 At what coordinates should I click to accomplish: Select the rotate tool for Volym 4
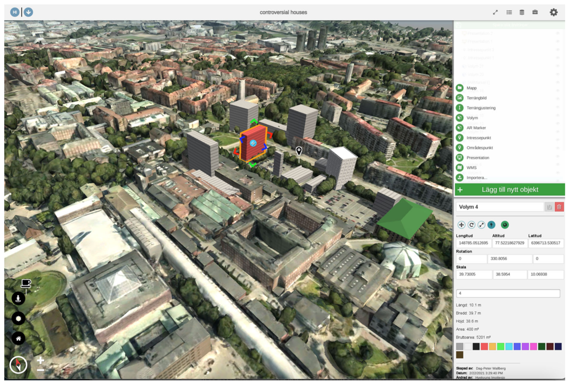pyautogui.click(x=471, y=225)
